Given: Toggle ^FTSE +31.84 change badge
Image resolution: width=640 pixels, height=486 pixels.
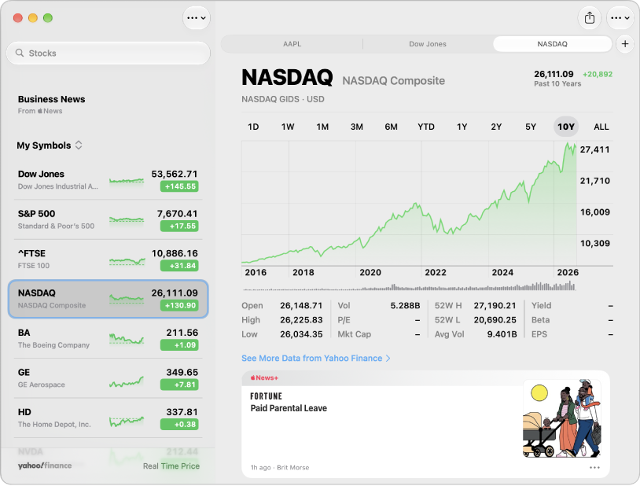Looking at the screenshot, I should coord(179,266).
